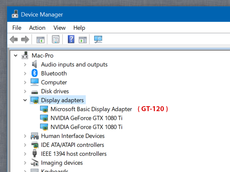230x172 pixels.
Task: Expand the Computer category
Action: (25, 82)
